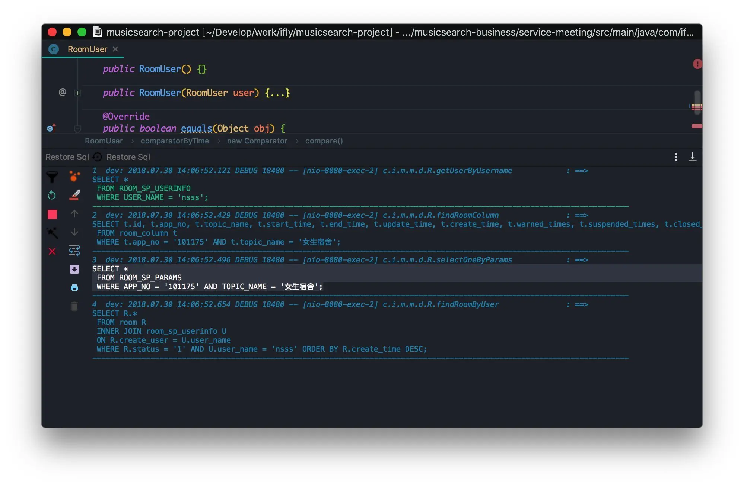Click the eraser clear-highlight icon
This screenshot has width=744, height=487.
coord(75,195)
